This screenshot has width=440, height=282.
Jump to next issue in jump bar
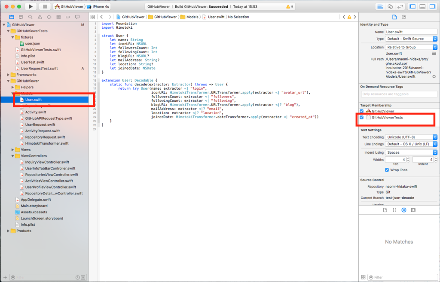pyautogui.click(x=354, y=17)
